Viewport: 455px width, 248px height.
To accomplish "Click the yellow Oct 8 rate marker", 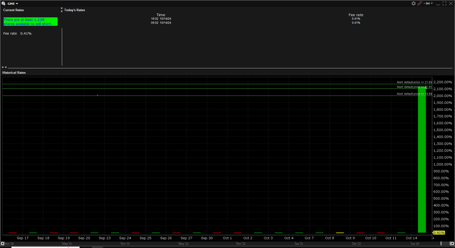I will pos(340,233).
